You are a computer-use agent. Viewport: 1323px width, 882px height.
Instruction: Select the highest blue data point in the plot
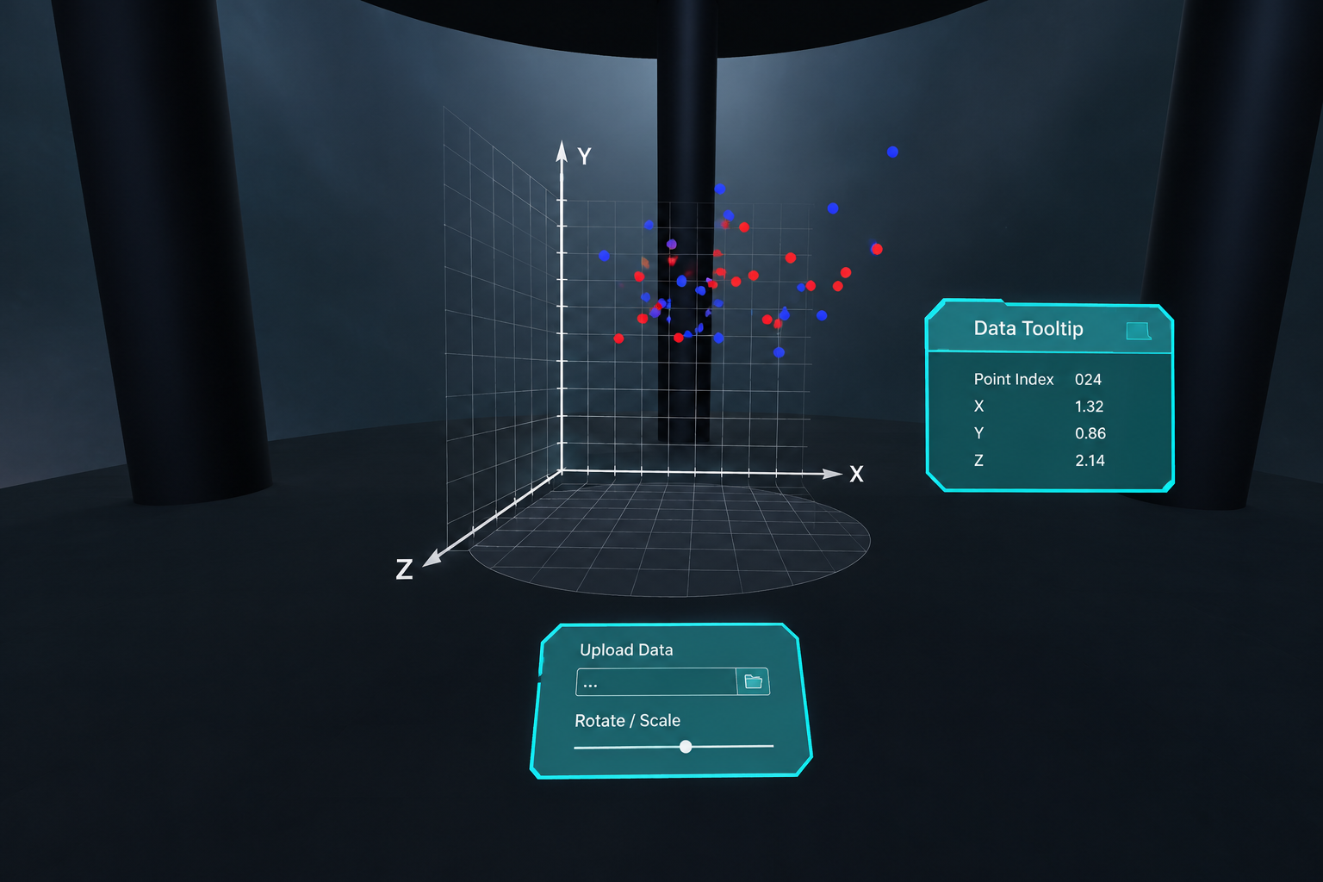(892, 152)
